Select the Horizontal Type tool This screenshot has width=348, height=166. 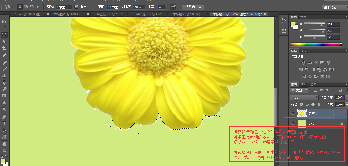point(4,123)
